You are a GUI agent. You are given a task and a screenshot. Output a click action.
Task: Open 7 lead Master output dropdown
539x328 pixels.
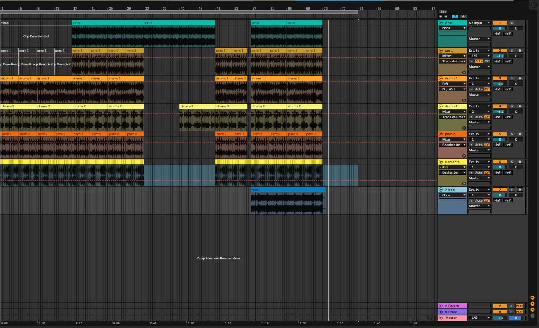coord(479,206)
